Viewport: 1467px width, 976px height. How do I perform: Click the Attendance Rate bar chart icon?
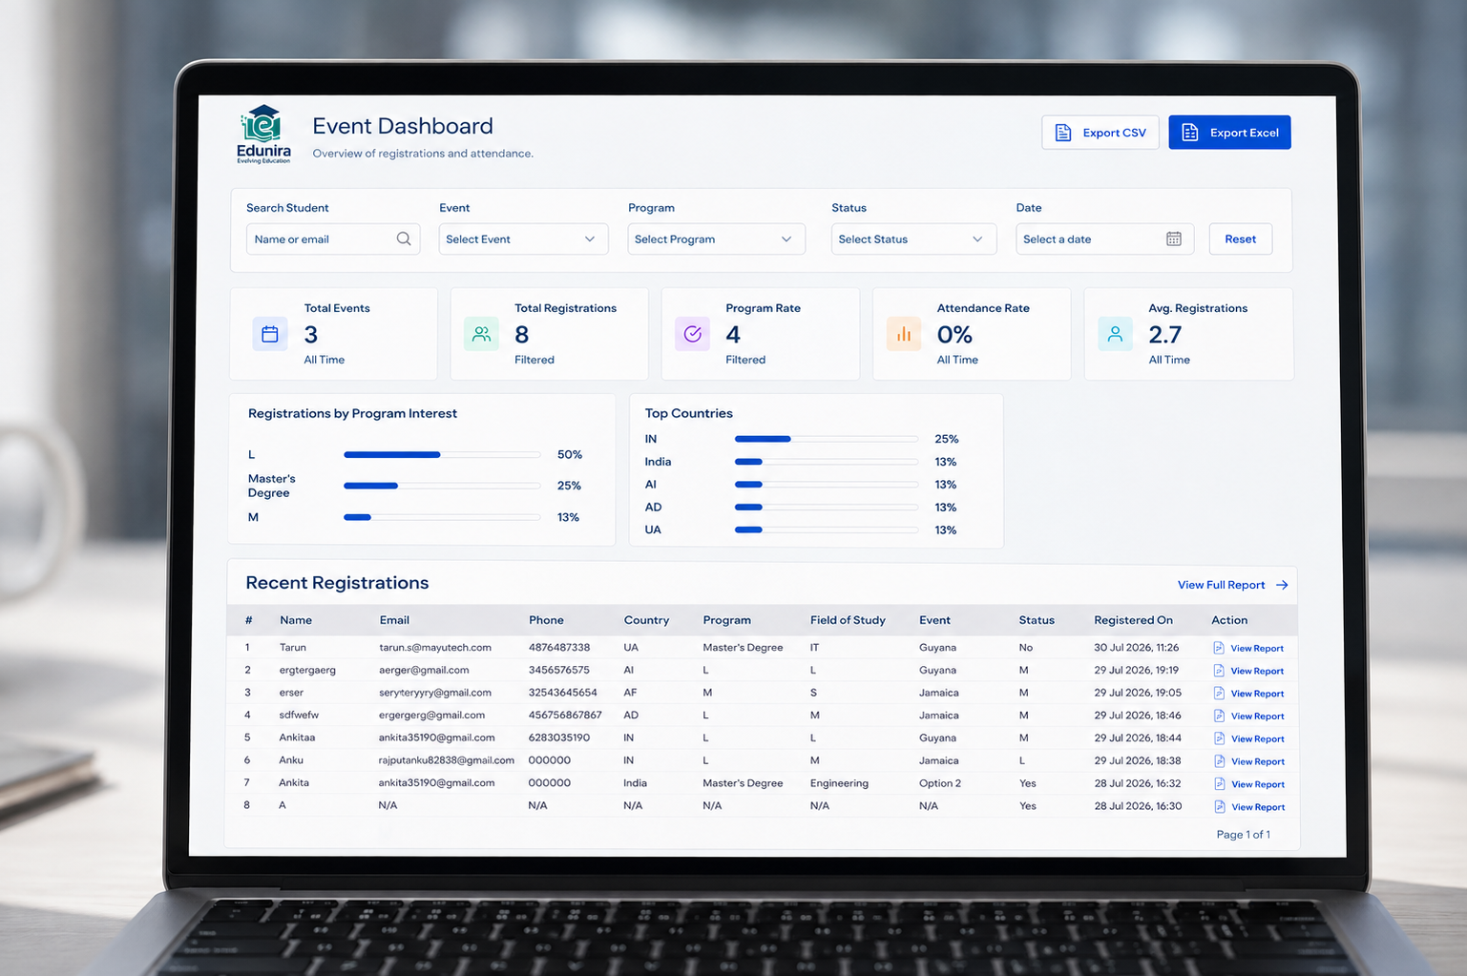(904, 334)
